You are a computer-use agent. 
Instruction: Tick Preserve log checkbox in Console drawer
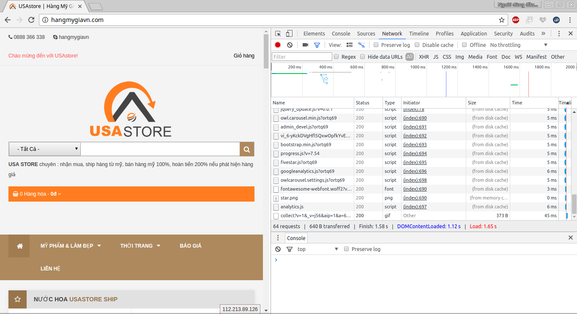pyautogui.click(x=347, y=249)
